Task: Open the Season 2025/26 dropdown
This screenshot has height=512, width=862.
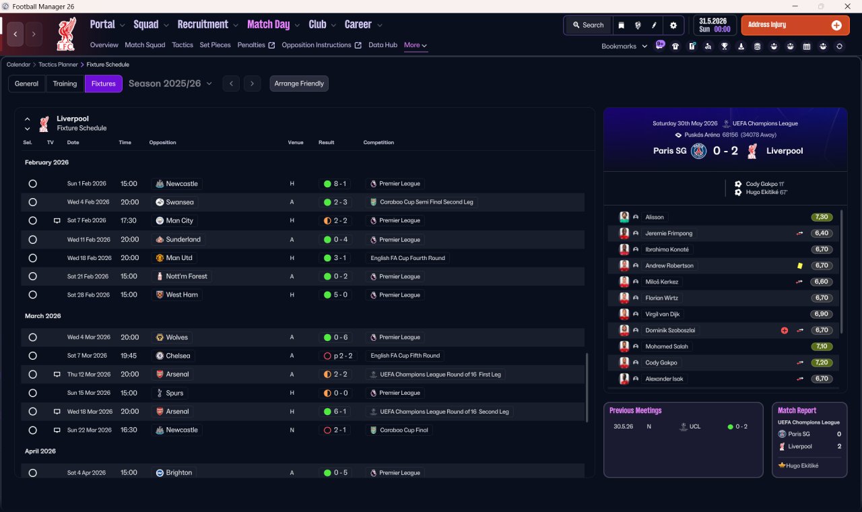Action: click(170, 84)
